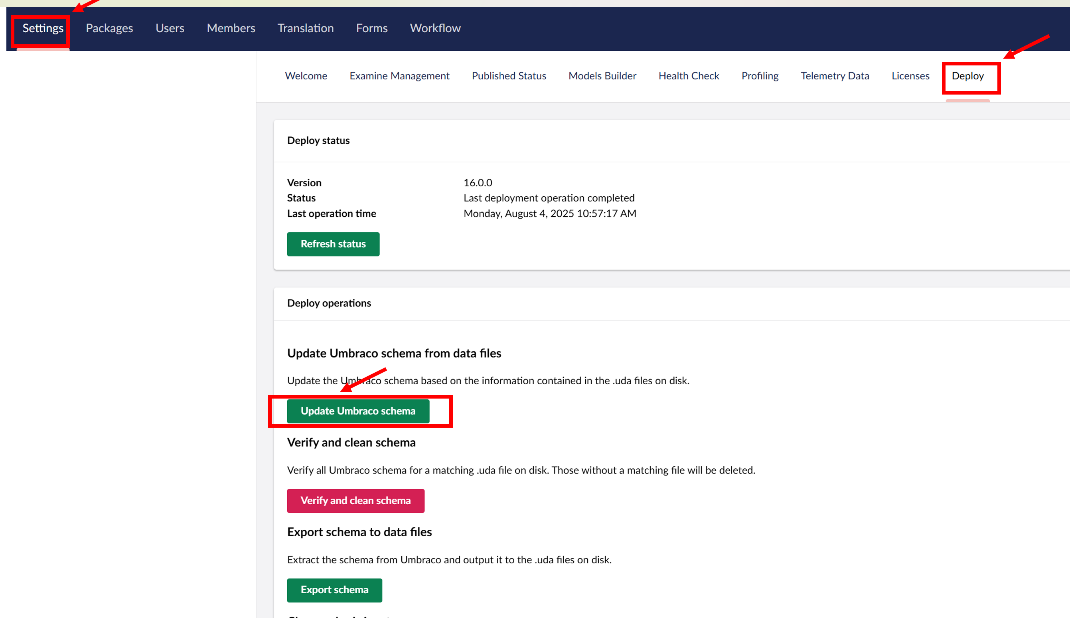
Task: Open the Workflow section
Action: [x=434, y=28]
